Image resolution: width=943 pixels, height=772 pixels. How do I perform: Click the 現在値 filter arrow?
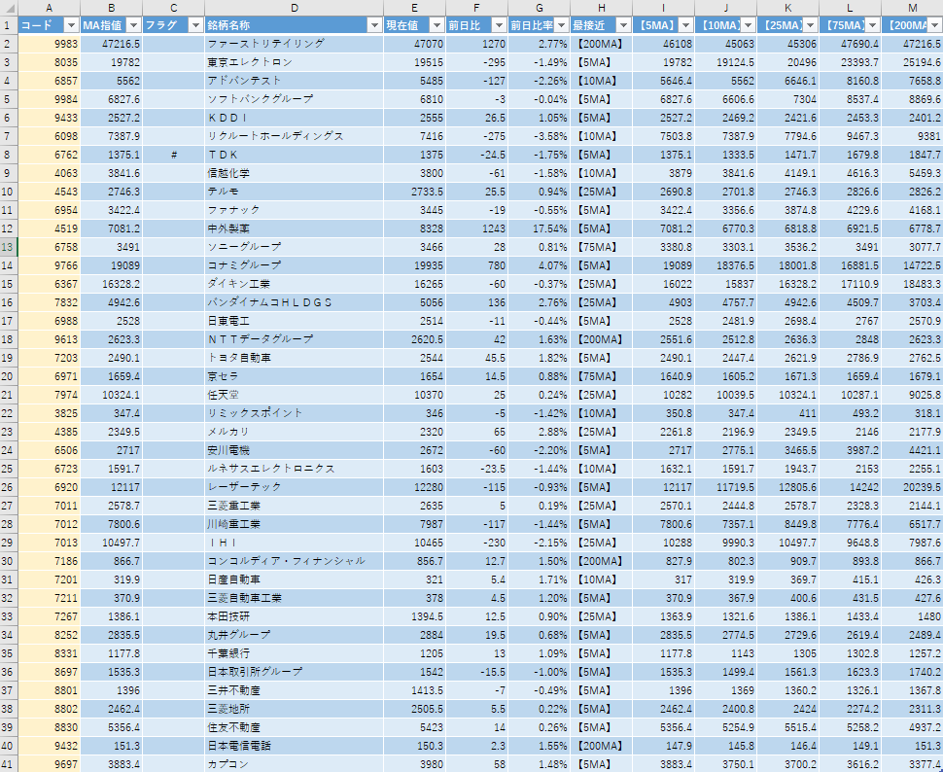[x=437, y=25]
